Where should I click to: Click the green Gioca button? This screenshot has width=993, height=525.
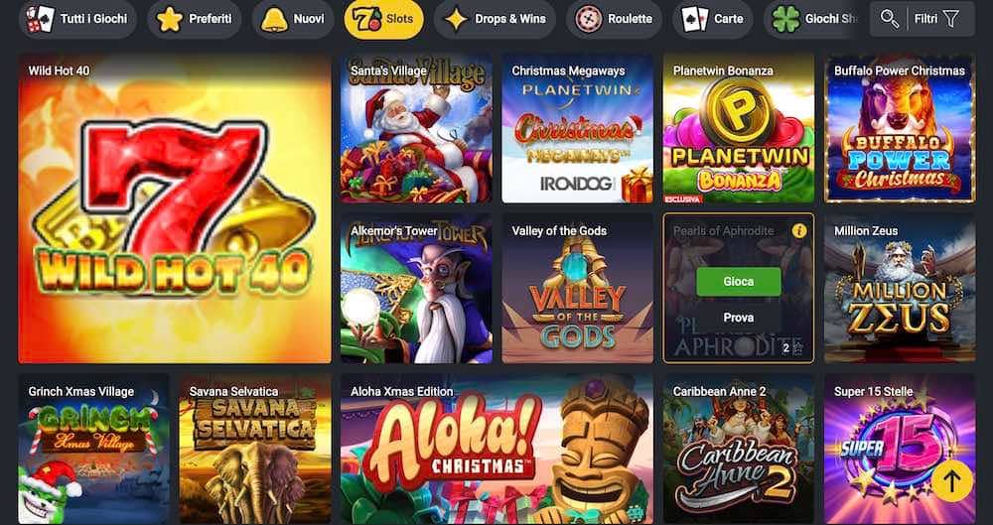click(739, 282)
